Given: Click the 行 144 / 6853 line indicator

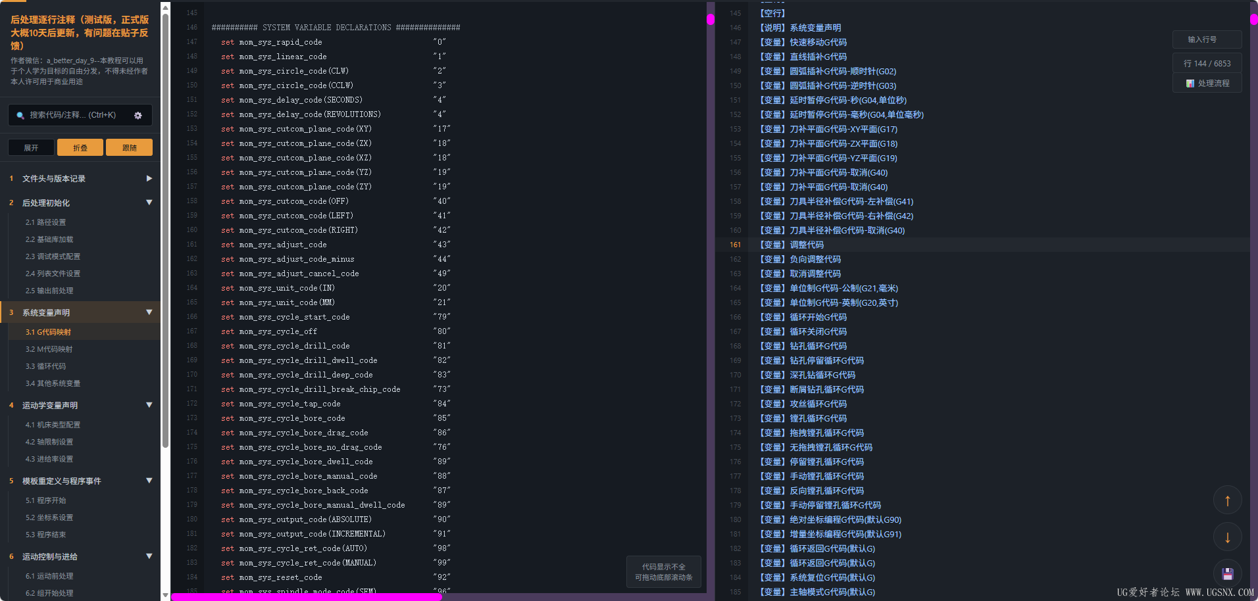Looking at the screenshot, I should pos(1207,63).
